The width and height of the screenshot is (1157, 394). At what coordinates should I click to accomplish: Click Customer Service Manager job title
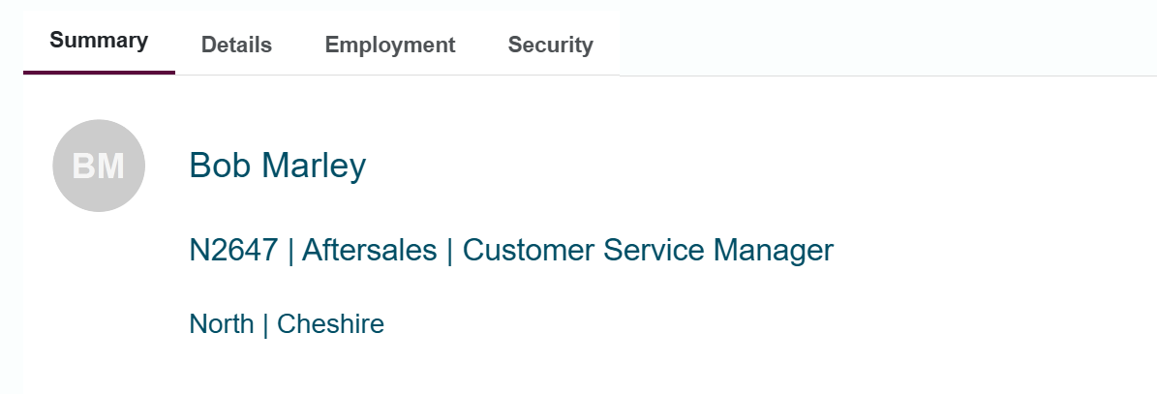tap(648, 250)
